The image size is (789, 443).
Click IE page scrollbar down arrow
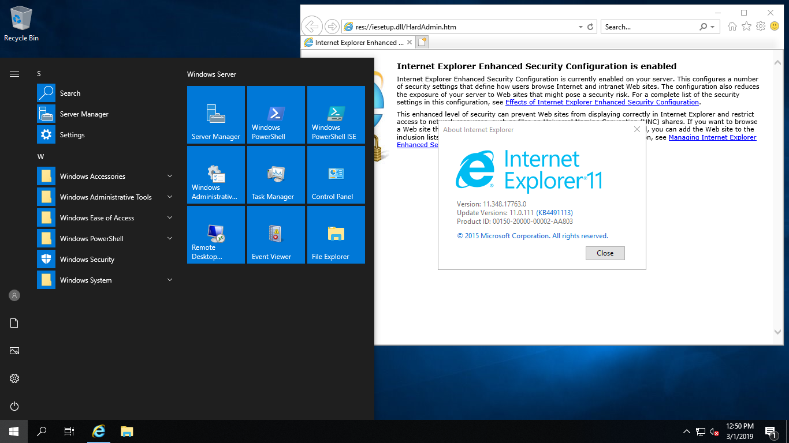(777, 332)
